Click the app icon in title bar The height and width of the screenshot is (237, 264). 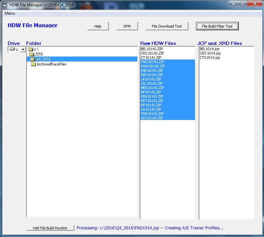tap(5, 5)
